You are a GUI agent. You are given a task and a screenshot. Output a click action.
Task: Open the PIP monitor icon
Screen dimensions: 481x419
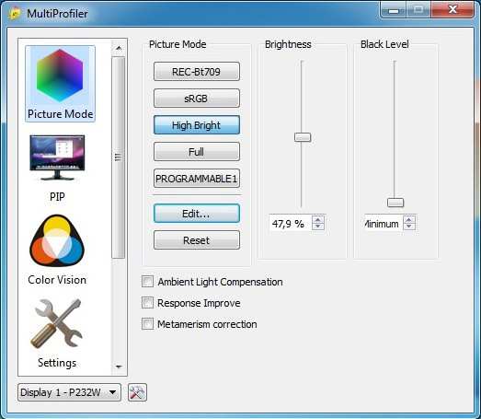click(57, 157)
